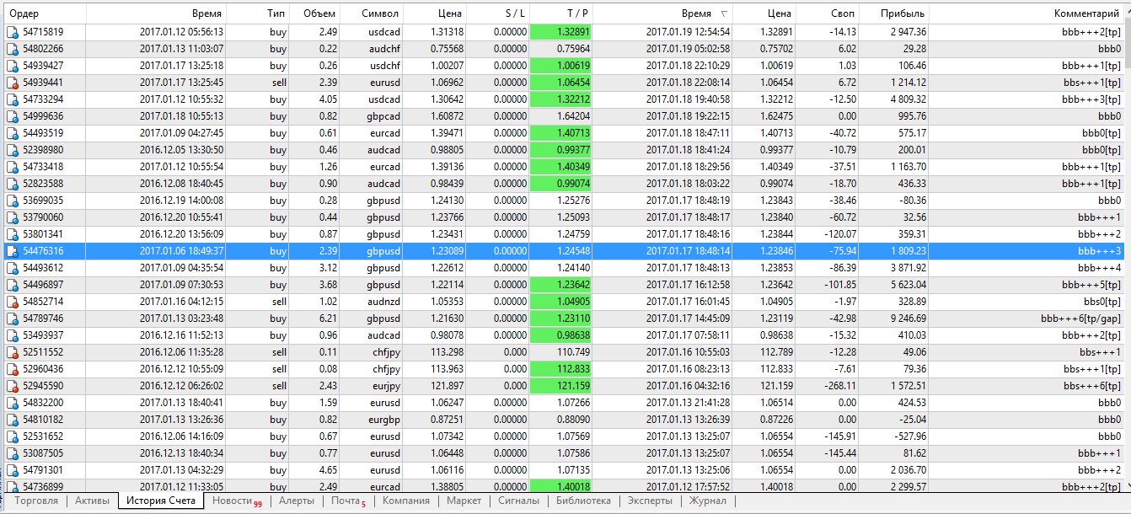This screenshot has width=1131, height=514.
Task: Click order number 54791301
Action: point(43,470)
